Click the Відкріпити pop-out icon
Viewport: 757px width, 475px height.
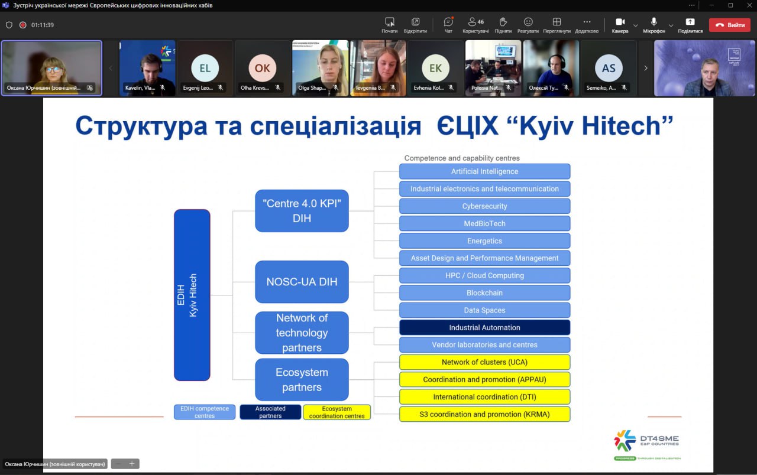(415, 22)
